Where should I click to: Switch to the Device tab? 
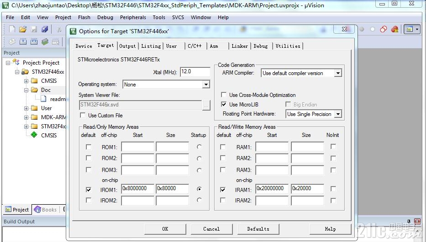tap(84, 46)
